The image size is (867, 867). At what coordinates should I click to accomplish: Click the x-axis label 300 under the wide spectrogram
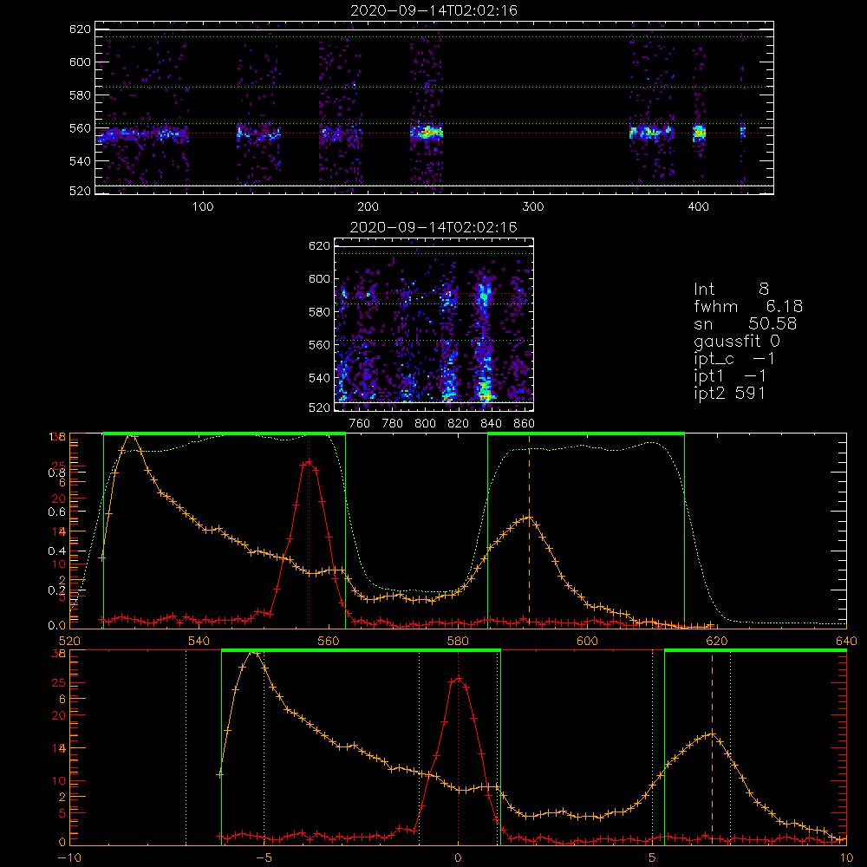533,207
